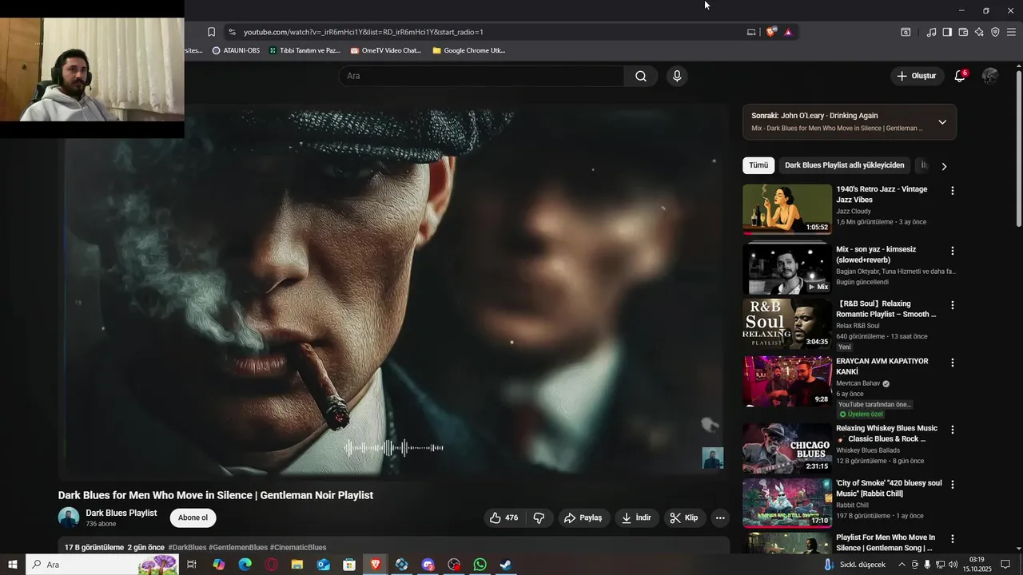
Task: Click the #CinematicBlues hashtag
Action: click(x=298, y=547)
